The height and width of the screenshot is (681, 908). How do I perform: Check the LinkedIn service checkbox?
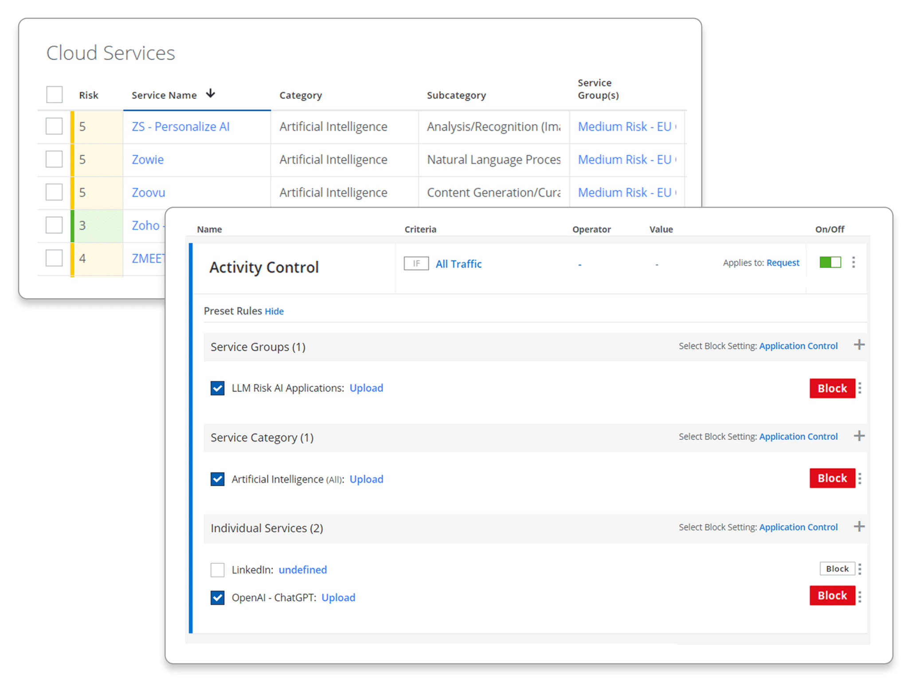(x=217, y=570)
